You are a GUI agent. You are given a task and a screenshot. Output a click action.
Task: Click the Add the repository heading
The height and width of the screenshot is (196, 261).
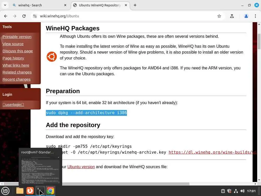tap(73, 125)
